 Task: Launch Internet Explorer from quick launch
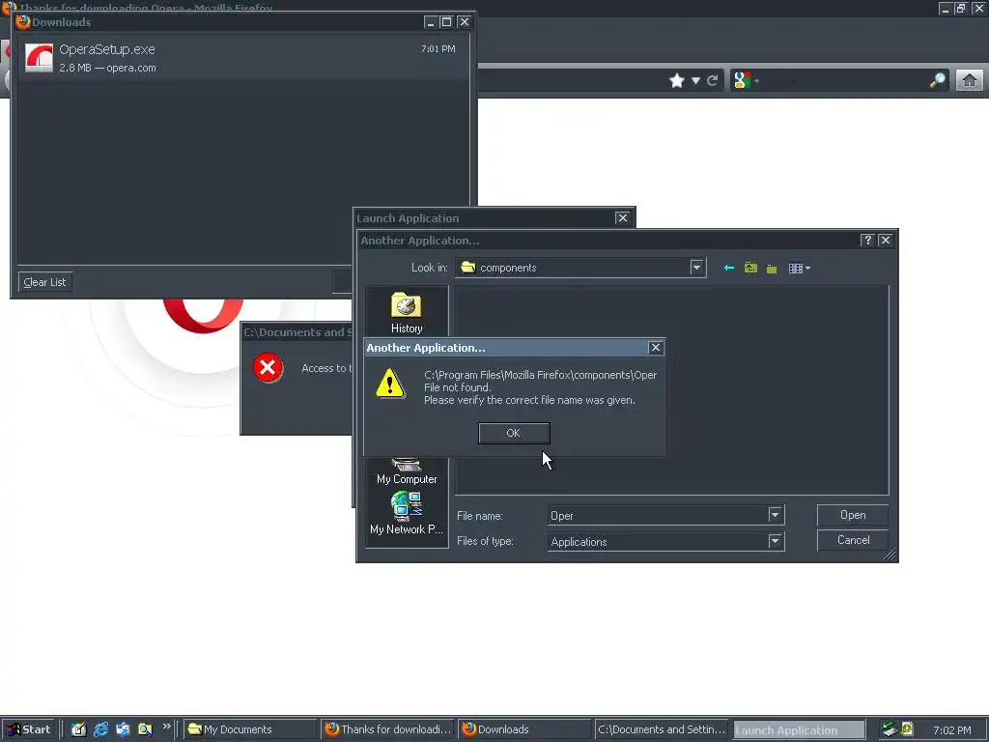coord(100,729)
